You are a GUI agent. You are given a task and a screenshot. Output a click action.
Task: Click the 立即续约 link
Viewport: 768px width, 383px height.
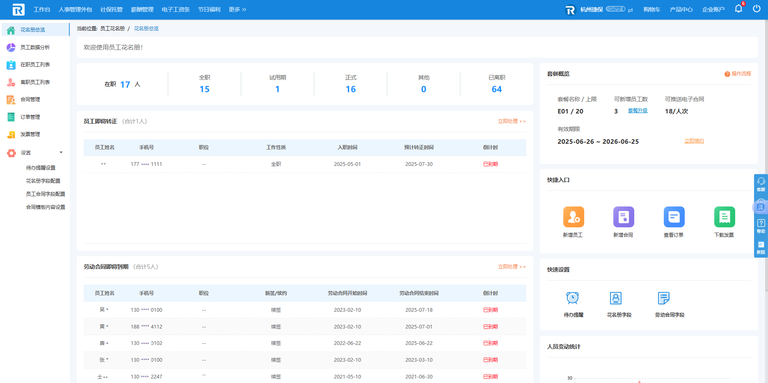(694, 141)
